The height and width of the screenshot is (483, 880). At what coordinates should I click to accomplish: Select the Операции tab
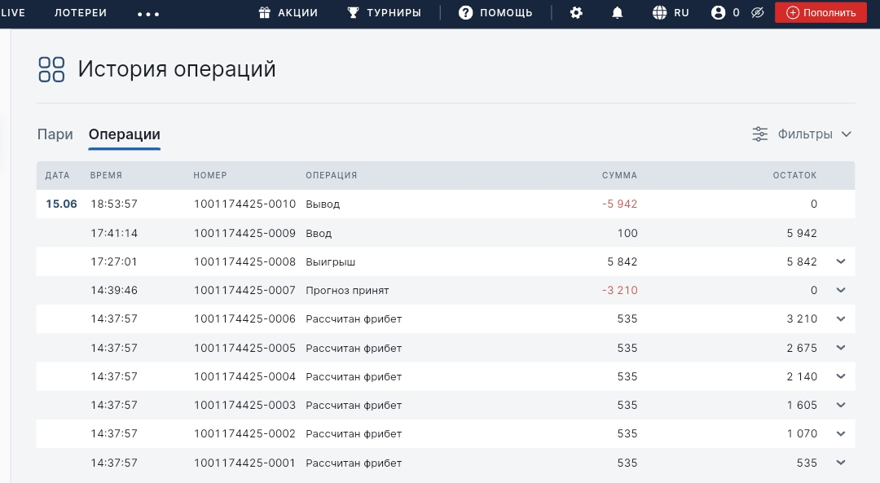point(124,134)
